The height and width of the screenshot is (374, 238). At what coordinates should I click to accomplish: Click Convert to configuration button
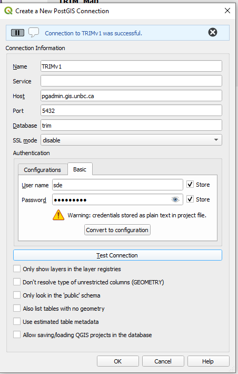(117, 230)
